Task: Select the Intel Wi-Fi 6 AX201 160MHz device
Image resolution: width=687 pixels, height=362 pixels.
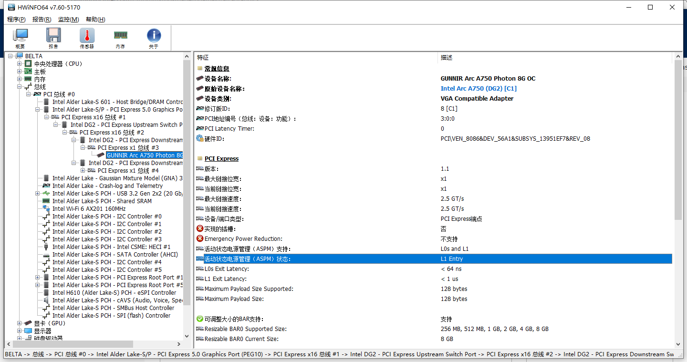Action: (89, 209)
